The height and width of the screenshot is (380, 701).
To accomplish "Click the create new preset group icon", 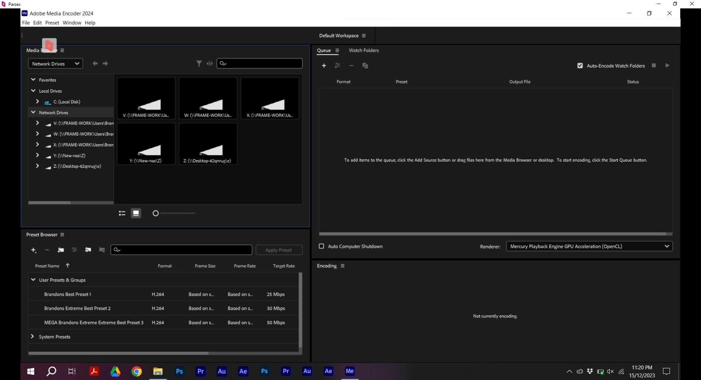I will point(61,250).
